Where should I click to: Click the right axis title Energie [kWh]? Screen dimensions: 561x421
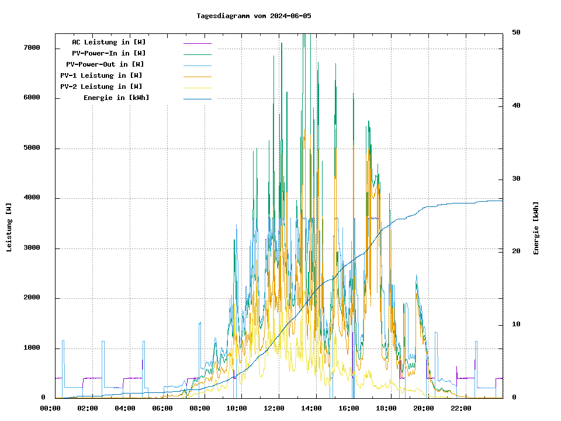(536, 228)
